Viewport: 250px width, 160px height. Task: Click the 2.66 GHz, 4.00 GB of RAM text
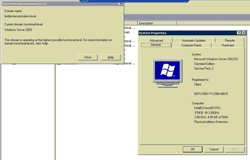[211, 117]
